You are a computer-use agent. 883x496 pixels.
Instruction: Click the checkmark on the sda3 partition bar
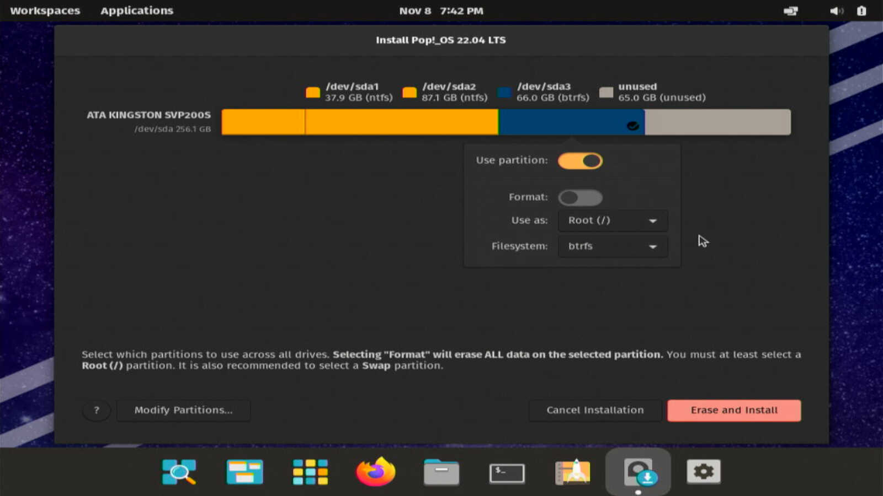[x=633, y=126]
